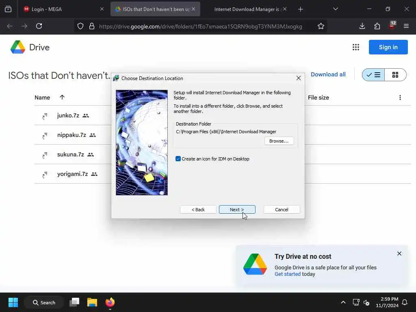416x312 pixels.
Task: Click the archive icon beside junko.7z
Action: click(x=45, y=116)
